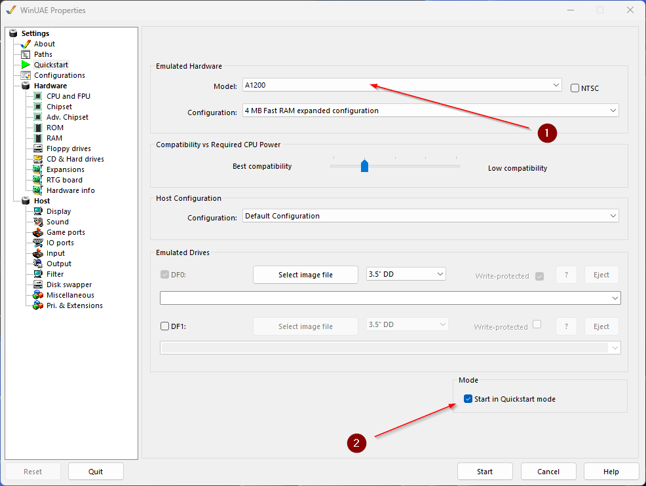This screenshot has height=486, width=646.
Task: Click the DF0 image path combo field
Action: (390, 298)
